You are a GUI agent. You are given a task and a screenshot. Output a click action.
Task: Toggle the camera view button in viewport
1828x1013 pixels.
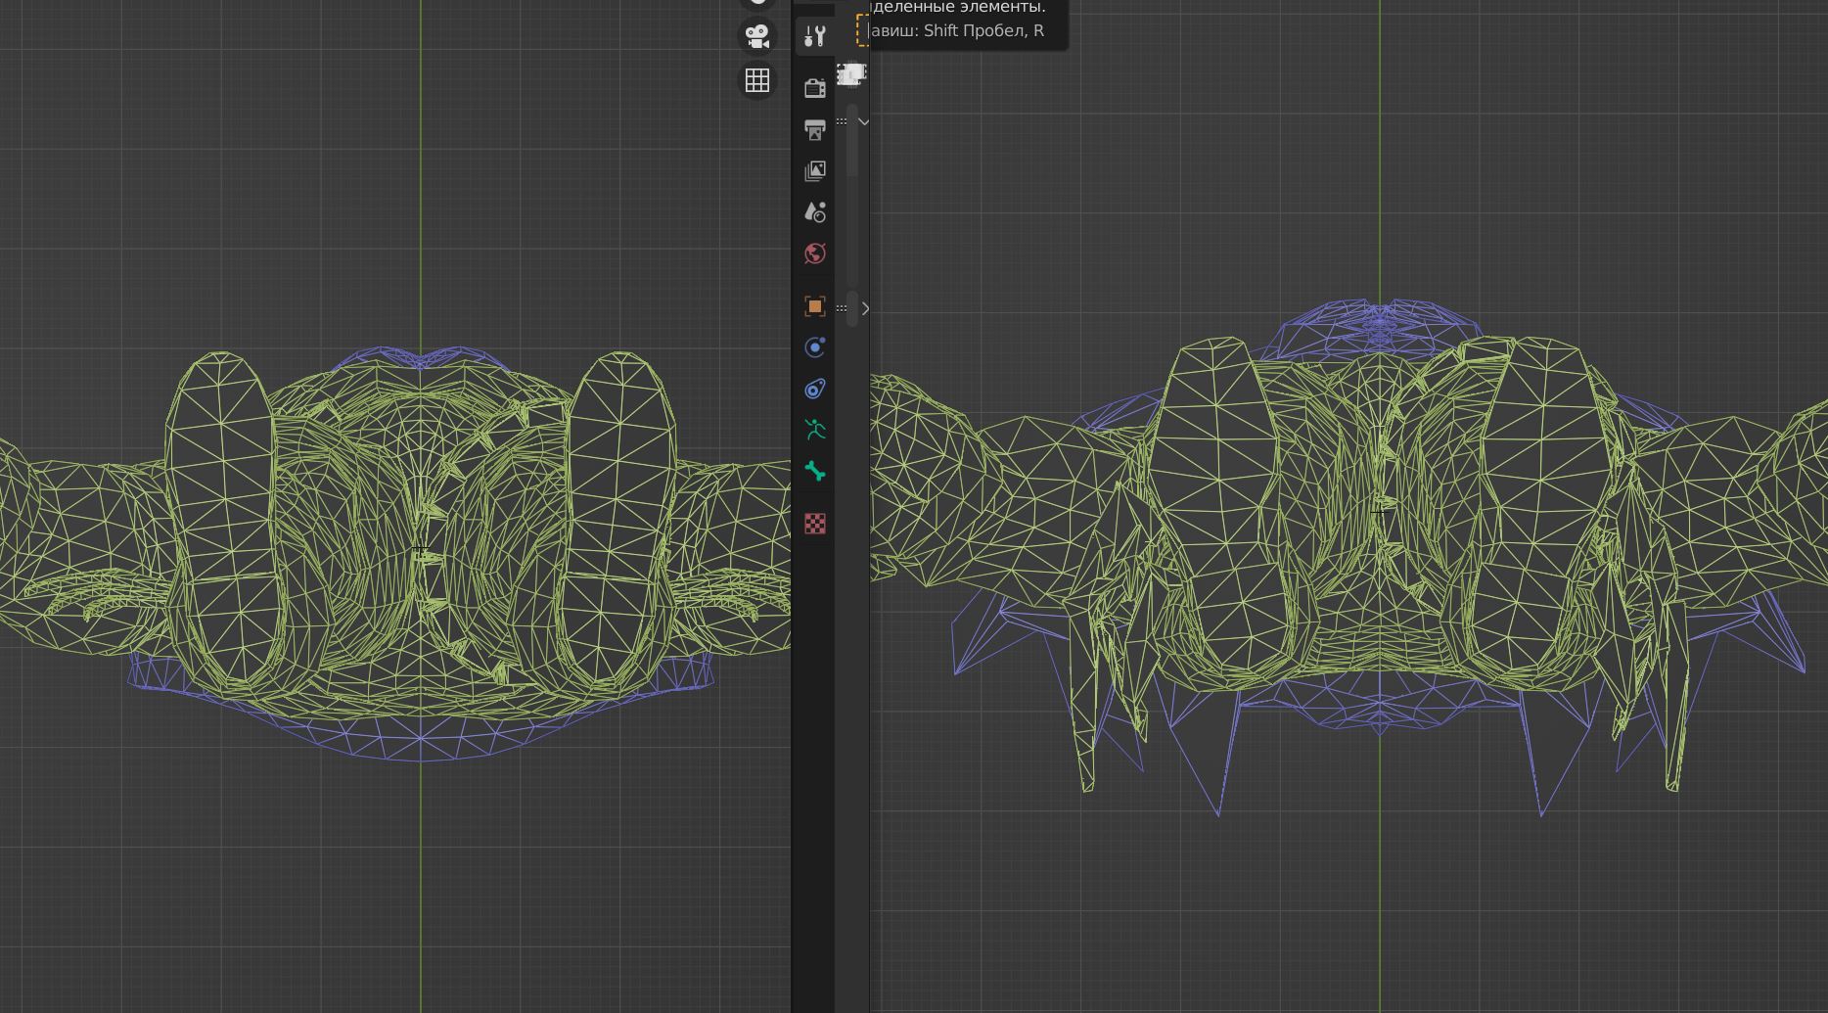click(x=757, y=36)
